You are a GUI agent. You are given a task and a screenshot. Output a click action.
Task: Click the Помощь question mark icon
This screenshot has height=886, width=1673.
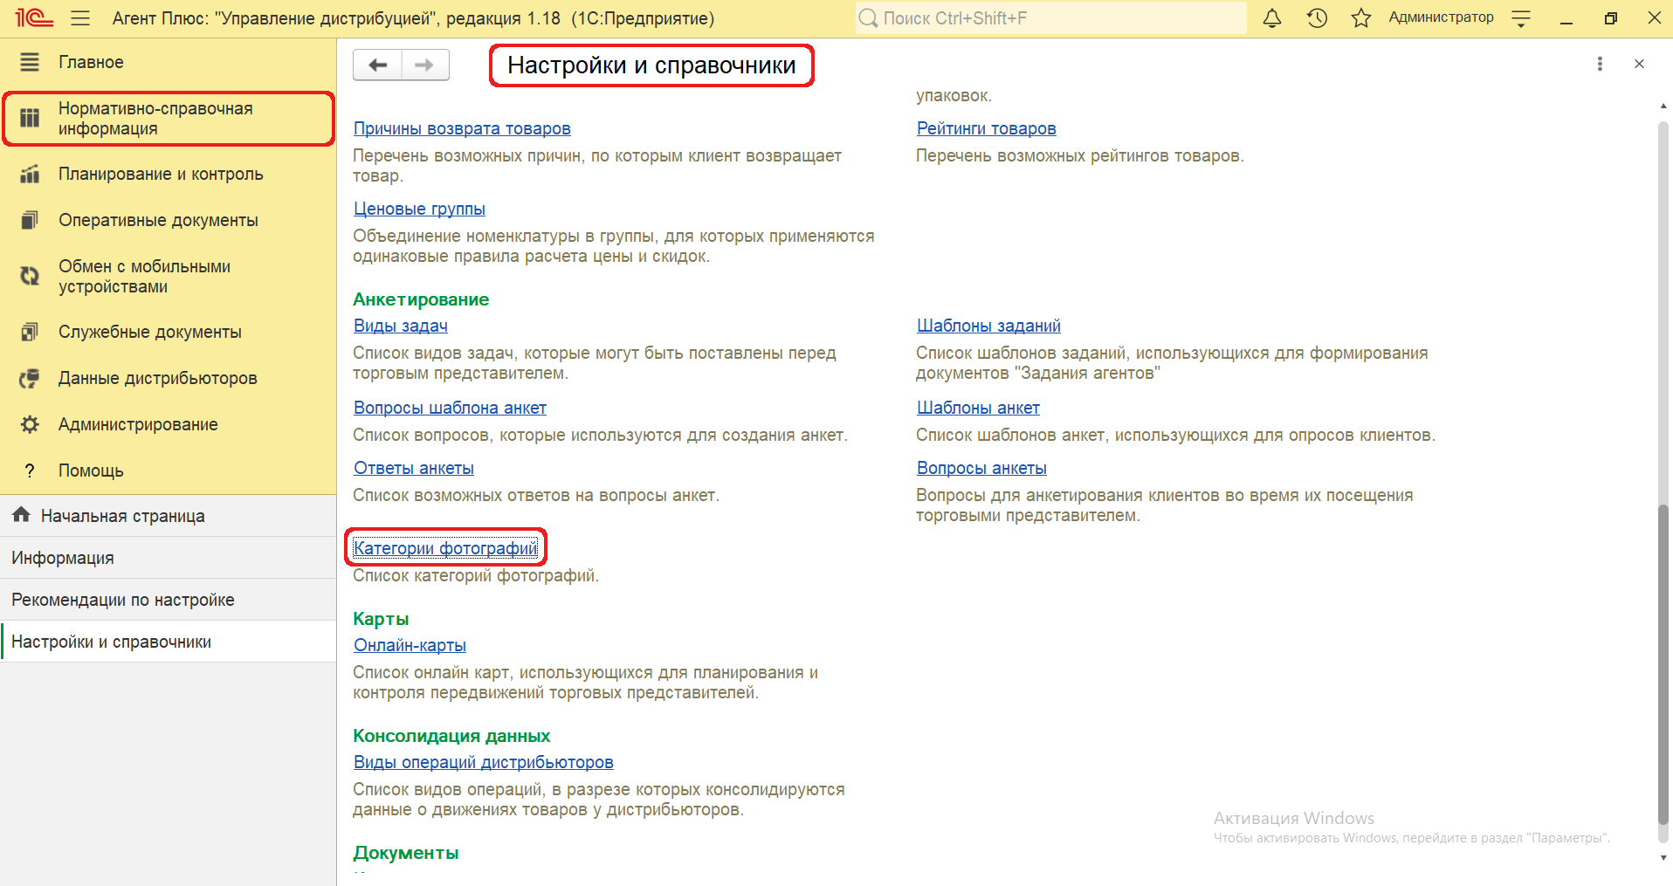coord(30,470)
